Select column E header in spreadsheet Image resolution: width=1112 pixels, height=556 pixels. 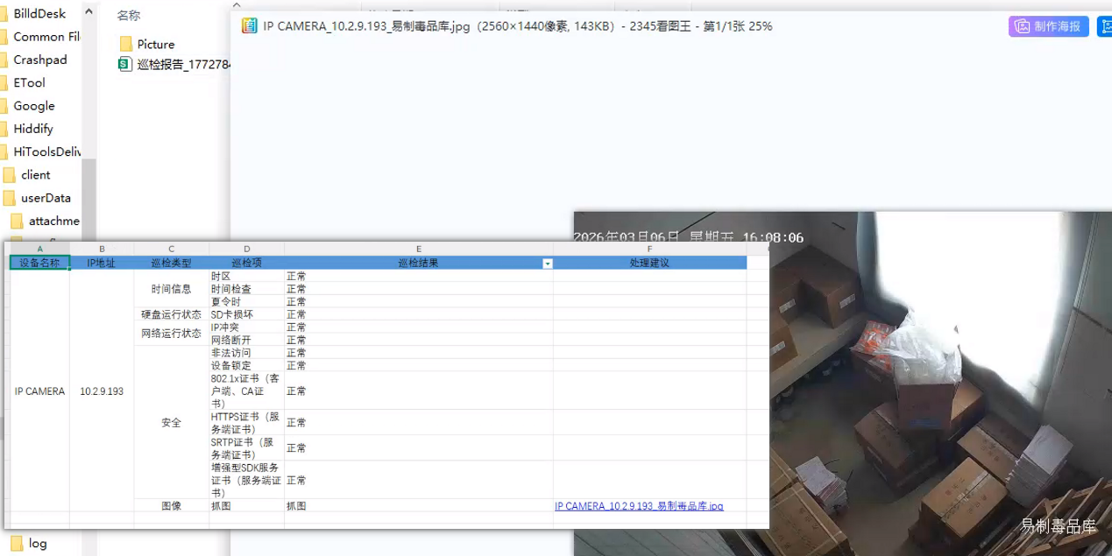pos(419,250)
